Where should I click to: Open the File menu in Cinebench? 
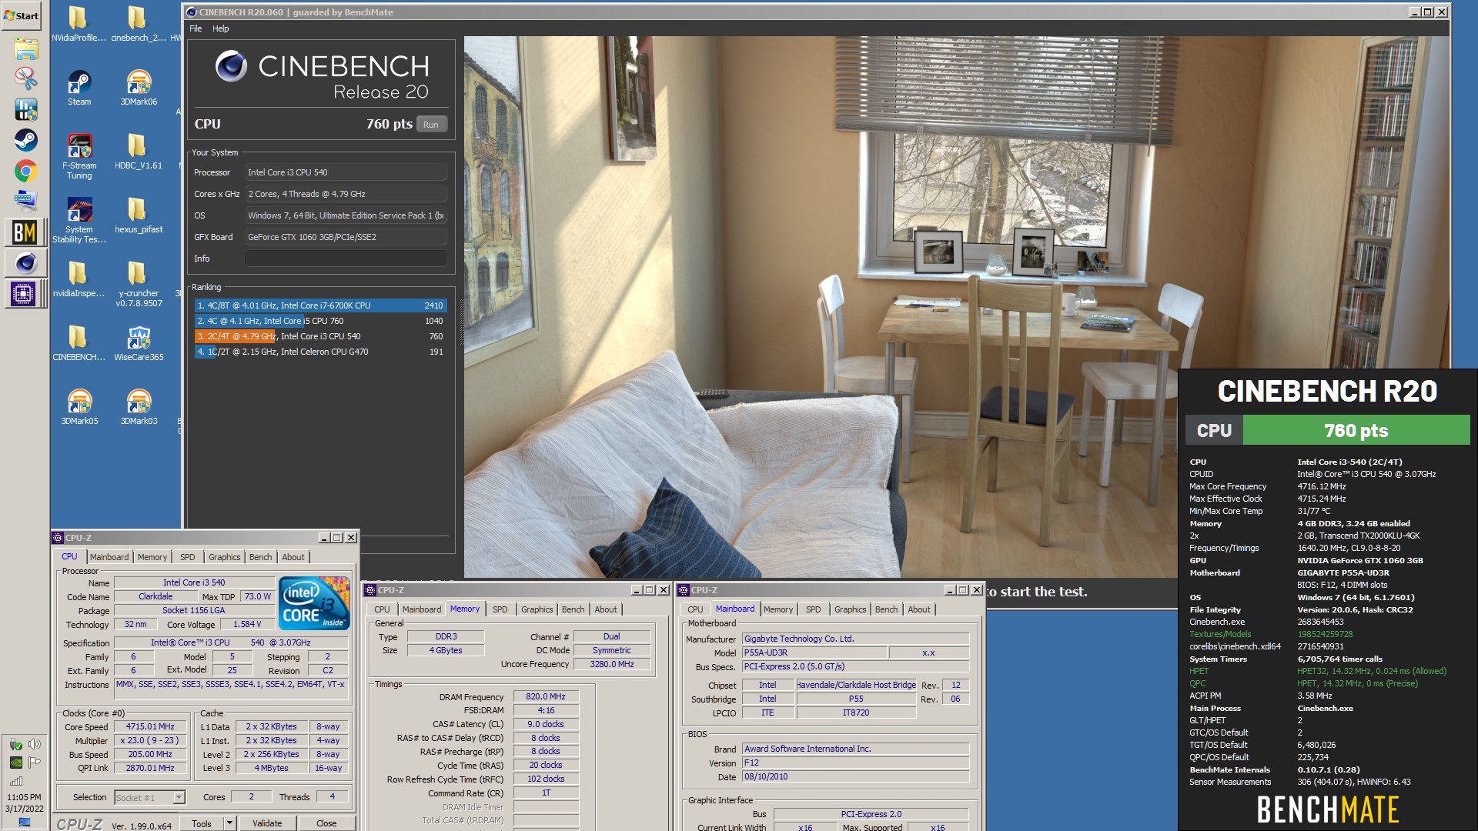coord(196,28)
